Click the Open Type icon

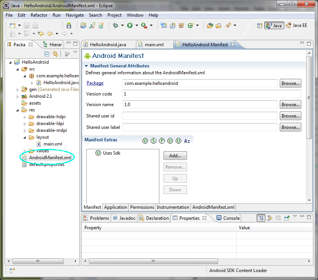210,25
